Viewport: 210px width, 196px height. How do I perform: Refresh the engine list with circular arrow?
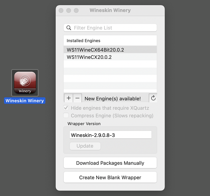coord(153,98)
